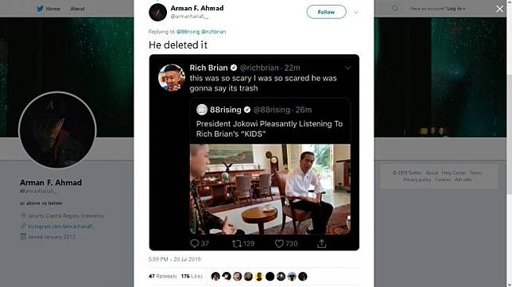Open the @88rising mention link
Viewport: 512px width, 287px height.
188,32
